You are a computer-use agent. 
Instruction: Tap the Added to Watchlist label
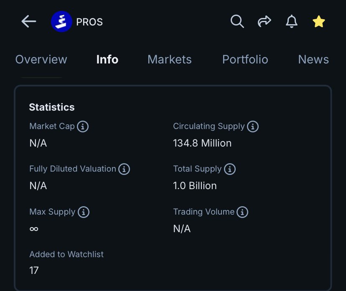tap(66, 254)
